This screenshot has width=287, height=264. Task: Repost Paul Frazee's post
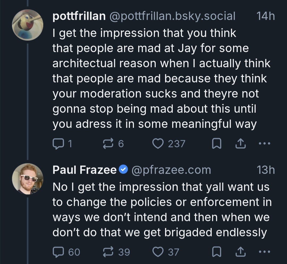tap(108, 252)
